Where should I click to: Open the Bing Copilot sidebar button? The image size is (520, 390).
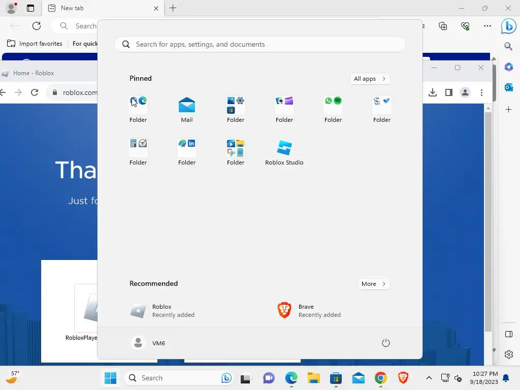click(x=508, y=26)
